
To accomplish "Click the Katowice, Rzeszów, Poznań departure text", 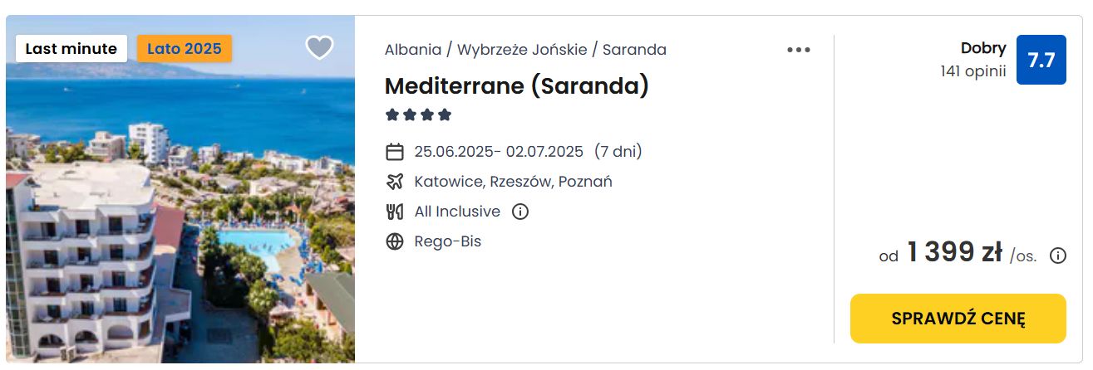I will [513, 182].
